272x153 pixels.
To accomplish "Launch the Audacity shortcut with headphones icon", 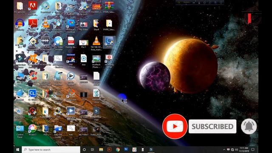I will pos(20,25).
